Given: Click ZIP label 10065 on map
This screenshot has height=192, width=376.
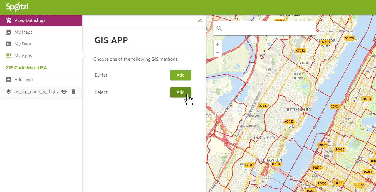Looking at the screenshot, I should point(368,172).
